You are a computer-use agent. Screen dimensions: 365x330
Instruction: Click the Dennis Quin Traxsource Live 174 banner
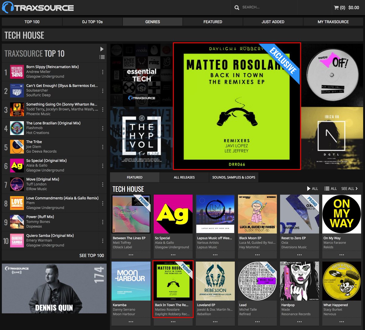point(54,288)
